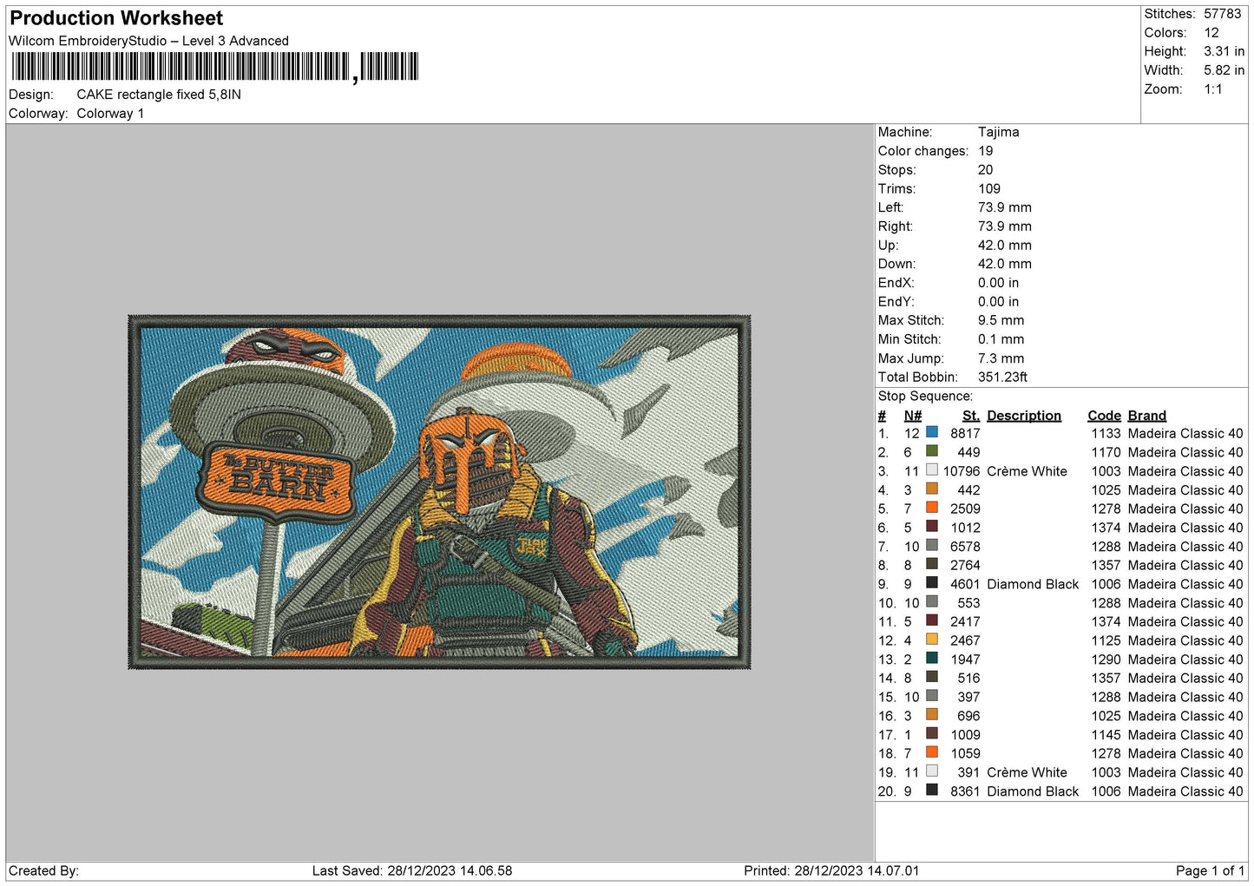The image size is (1254, 886).
Task: Click the design name CAKE rectangle fixed 5,8IN
Action: point(159,95)
